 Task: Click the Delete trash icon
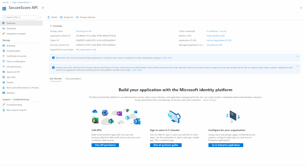49,17
